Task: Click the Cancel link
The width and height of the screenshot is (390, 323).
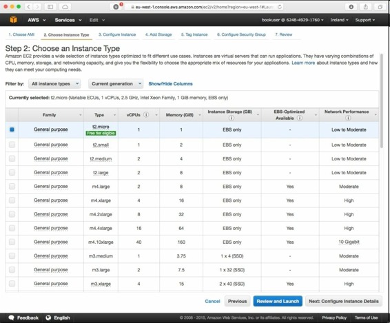Action: pos(212,301)
